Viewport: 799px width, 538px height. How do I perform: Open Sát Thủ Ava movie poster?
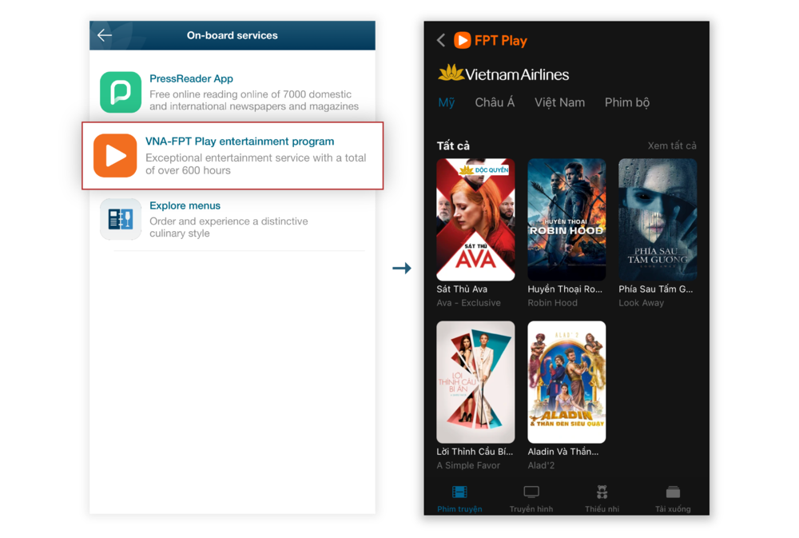click(x=475, y=220)
